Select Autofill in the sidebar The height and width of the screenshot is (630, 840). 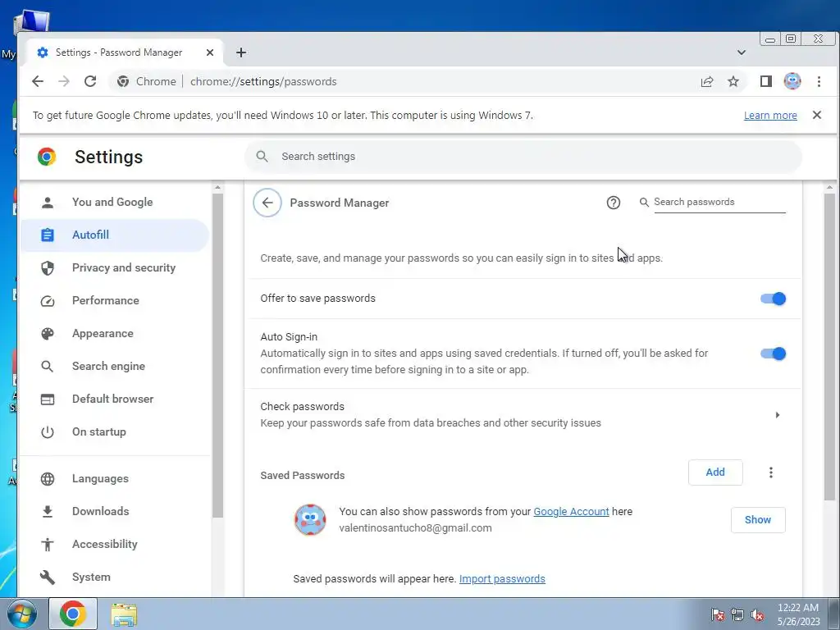click(x=115, y=235)
